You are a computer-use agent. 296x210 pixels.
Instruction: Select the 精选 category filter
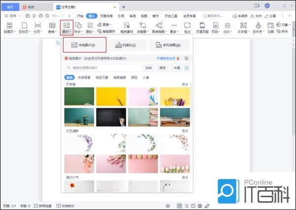(69, 77)
